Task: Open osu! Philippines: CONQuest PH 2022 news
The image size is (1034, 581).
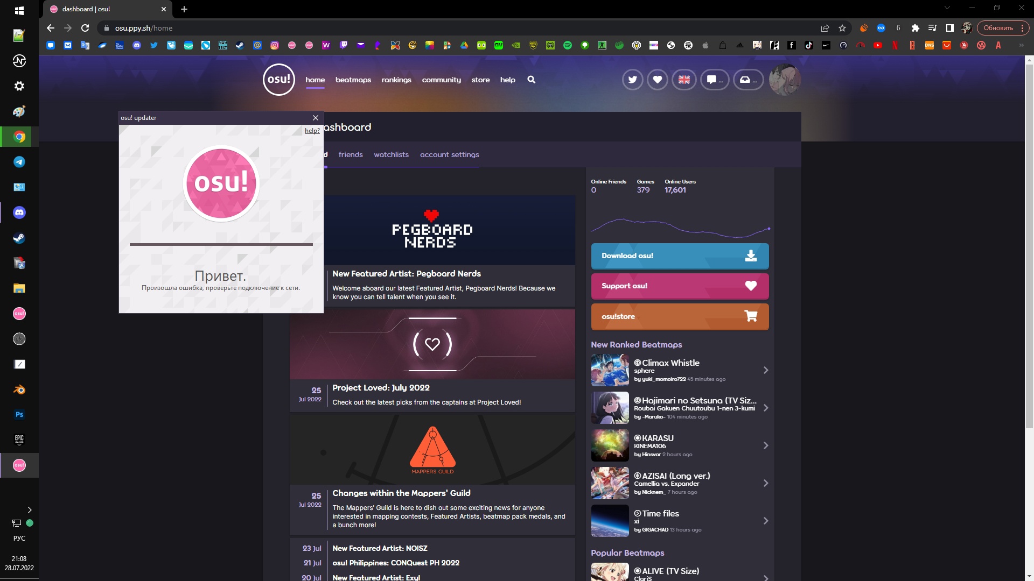Action: (x=396, y=563)
